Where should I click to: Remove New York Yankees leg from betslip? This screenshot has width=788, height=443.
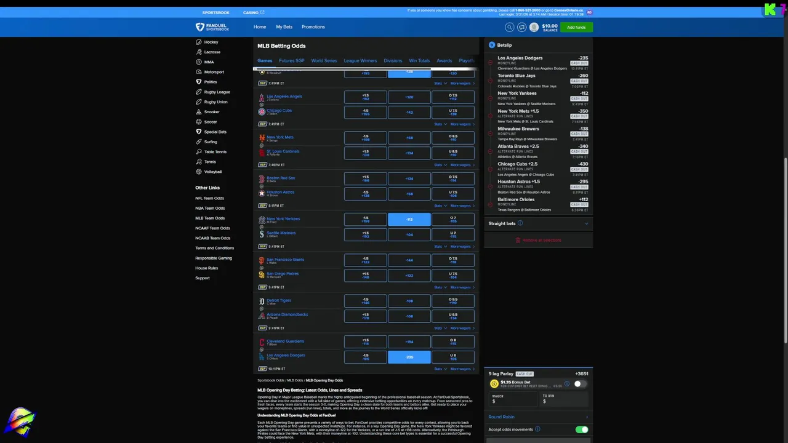pyautogui.click(x=491, y=98)
